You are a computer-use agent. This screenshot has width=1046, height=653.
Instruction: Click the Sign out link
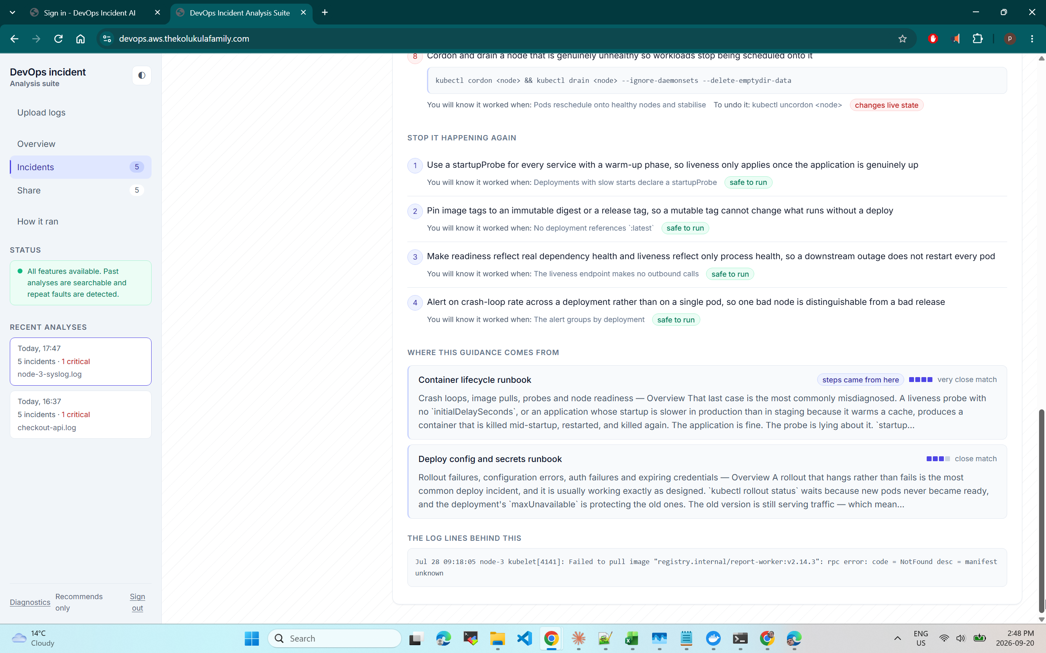[137, 602]
